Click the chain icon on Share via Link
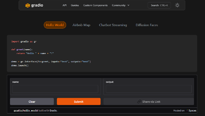This screenshot has height=116, width=205. [139, 102]
